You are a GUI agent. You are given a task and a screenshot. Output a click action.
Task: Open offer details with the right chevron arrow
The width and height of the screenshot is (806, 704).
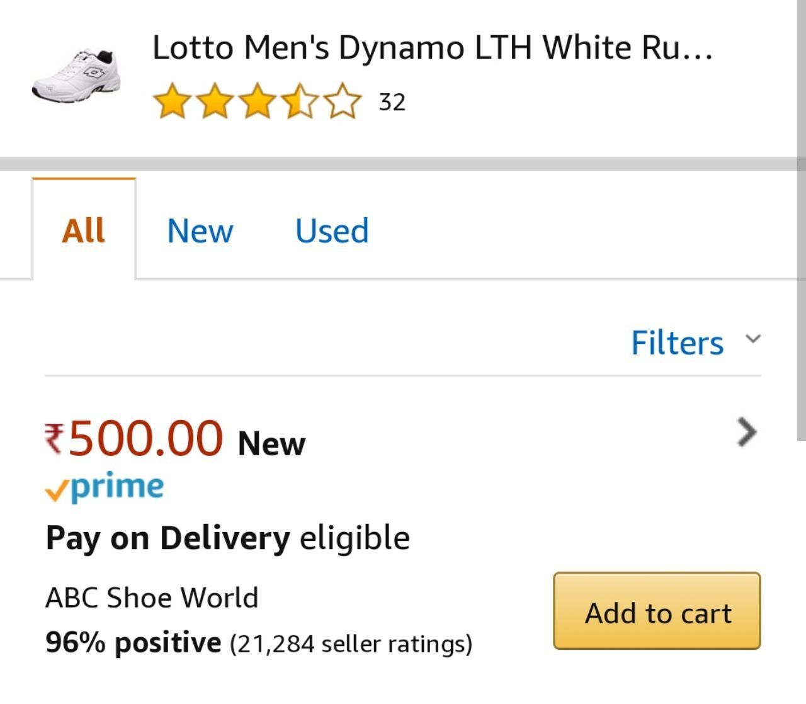[747, 432]
